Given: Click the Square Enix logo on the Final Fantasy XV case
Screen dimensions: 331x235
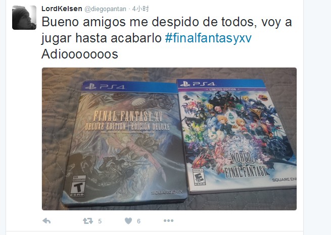Looking at the screenshot, I should (x=167, y=192).
